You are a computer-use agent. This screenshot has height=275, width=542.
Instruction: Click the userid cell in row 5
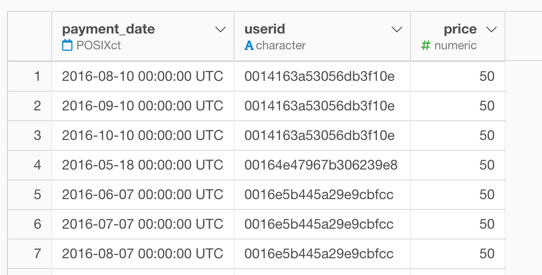click(322, 195)
